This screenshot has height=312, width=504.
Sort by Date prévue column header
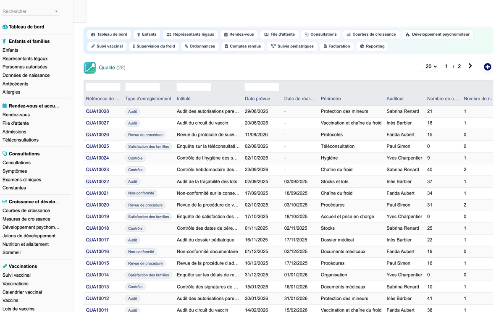tap(257, 99)
